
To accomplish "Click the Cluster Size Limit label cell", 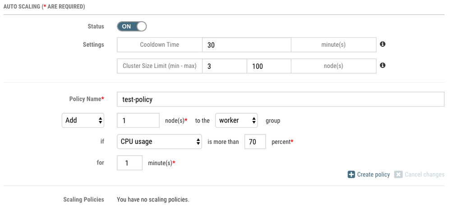I will (x=160, y=66).
